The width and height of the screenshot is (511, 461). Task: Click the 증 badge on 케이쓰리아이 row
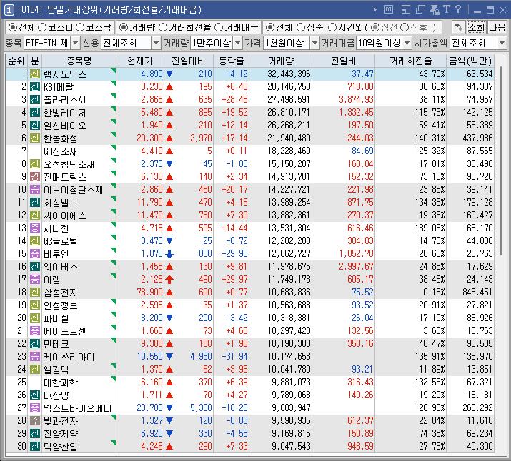(x=35, y=357)
